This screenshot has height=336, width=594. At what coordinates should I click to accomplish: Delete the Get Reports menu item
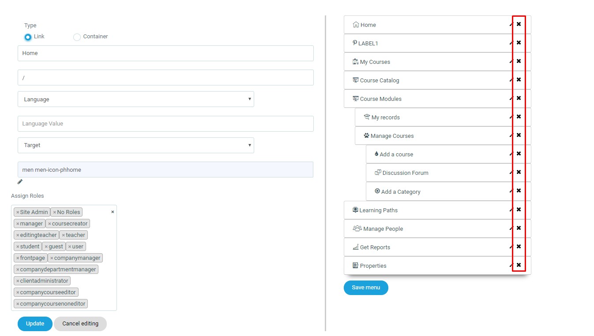click(x=519, y=247)
